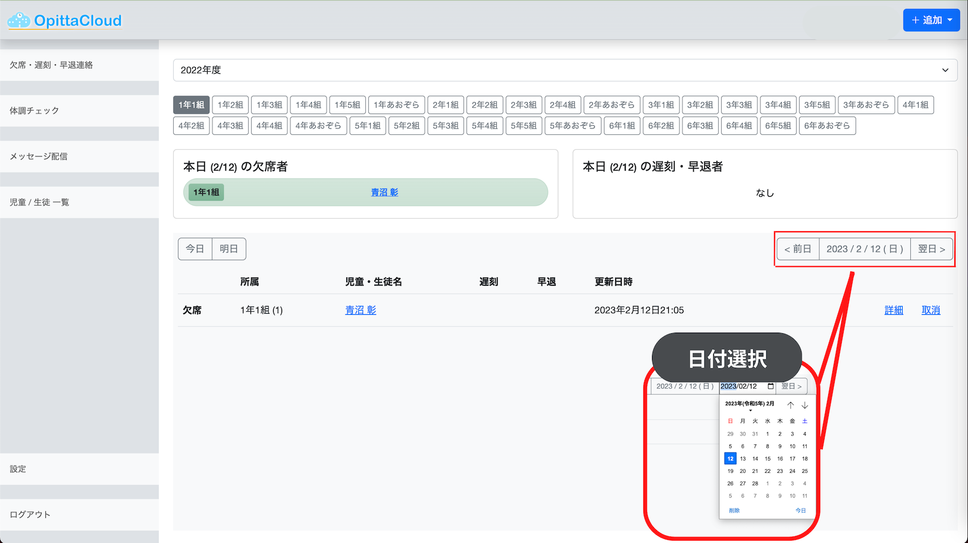
Task: Go to previous day with < 前日
Action: click(x=798, y=249)
